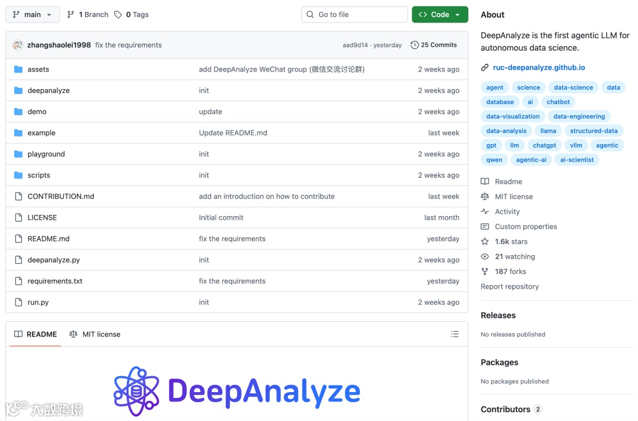This screenshot has width=638, height=421.
Task: Open 'add an introduction on how to contribute' commit
Action: point(266,197)
